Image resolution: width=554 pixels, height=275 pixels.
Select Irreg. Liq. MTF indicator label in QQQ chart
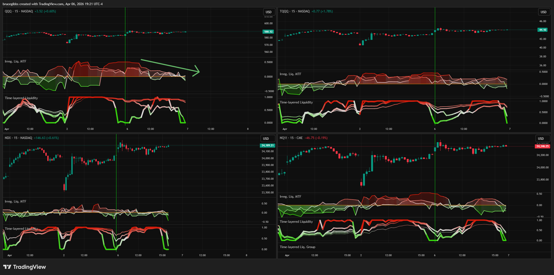[x=15, y=61]
